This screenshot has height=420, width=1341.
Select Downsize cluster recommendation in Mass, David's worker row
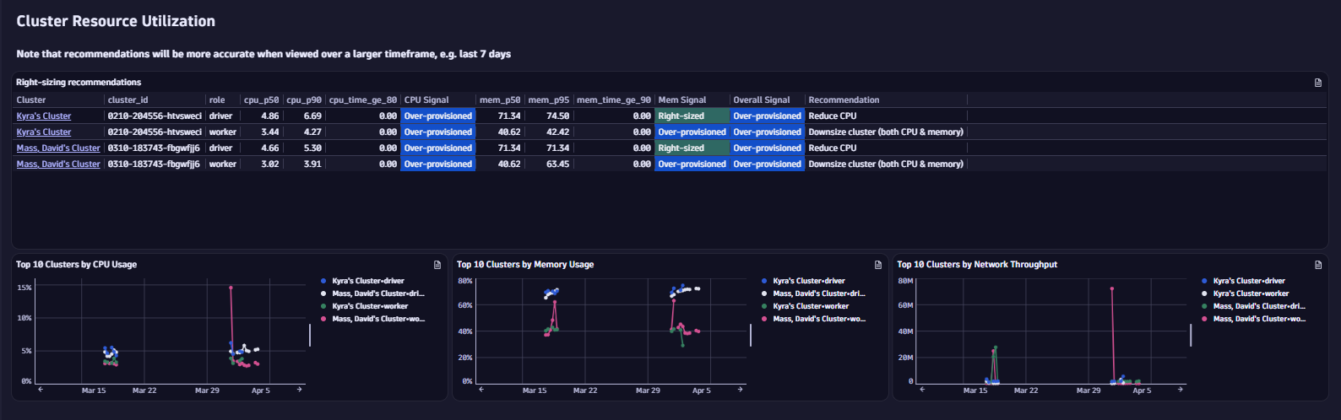click(x=886, y=164)
